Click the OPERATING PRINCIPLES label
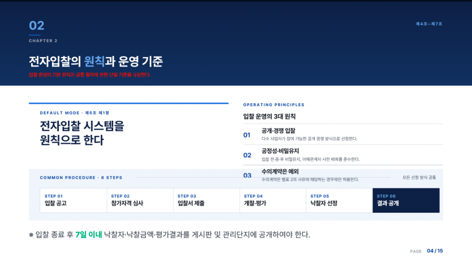Image resolution: width=472 pixels, height=264 pixels. pos(274,105)
